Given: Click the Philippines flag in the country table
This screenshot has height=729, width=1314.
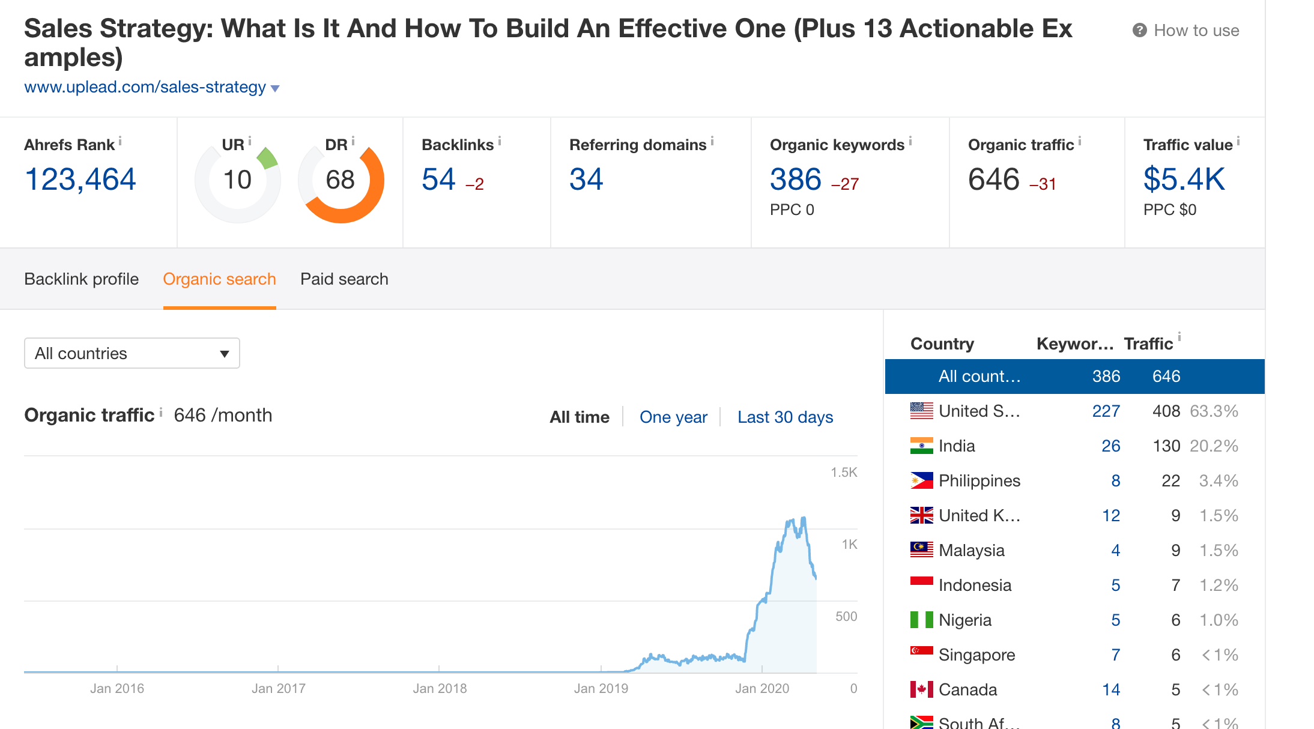Looking at the screenshot, I should point(921,480).
